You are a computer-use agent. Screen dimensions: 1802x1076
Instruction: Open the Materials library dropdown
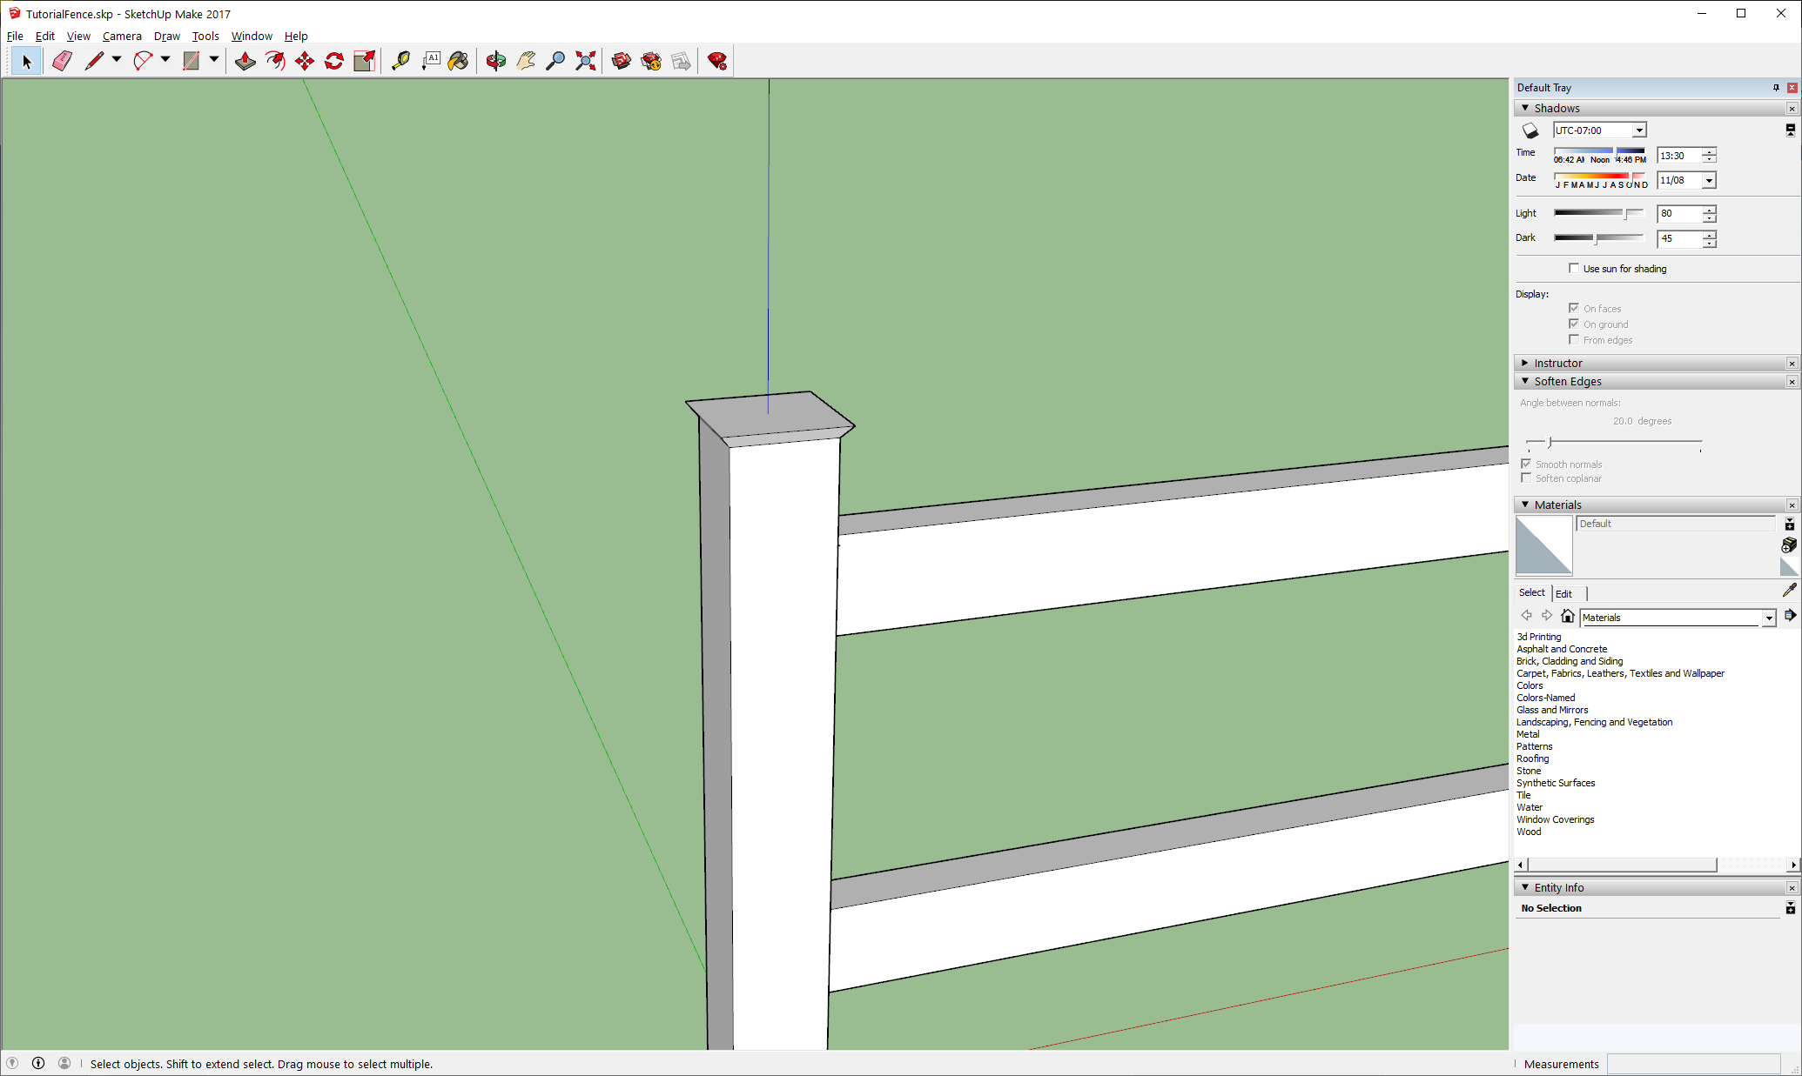pyautogui.click(x=1769, y=618)
